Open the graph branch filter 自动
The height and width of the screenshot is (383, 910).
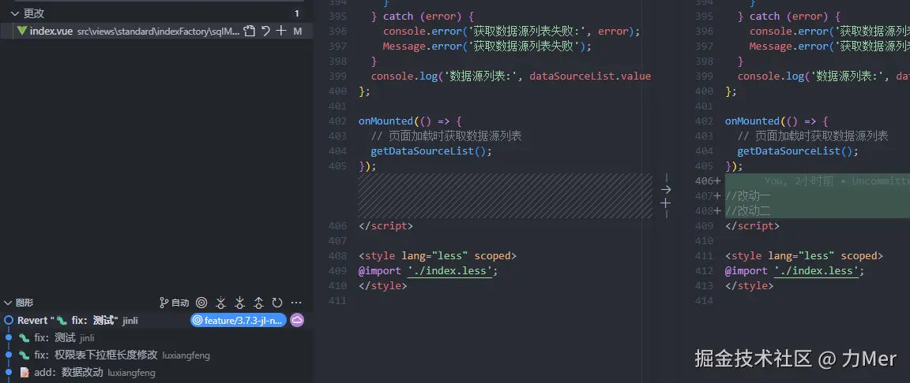[175, 303]
